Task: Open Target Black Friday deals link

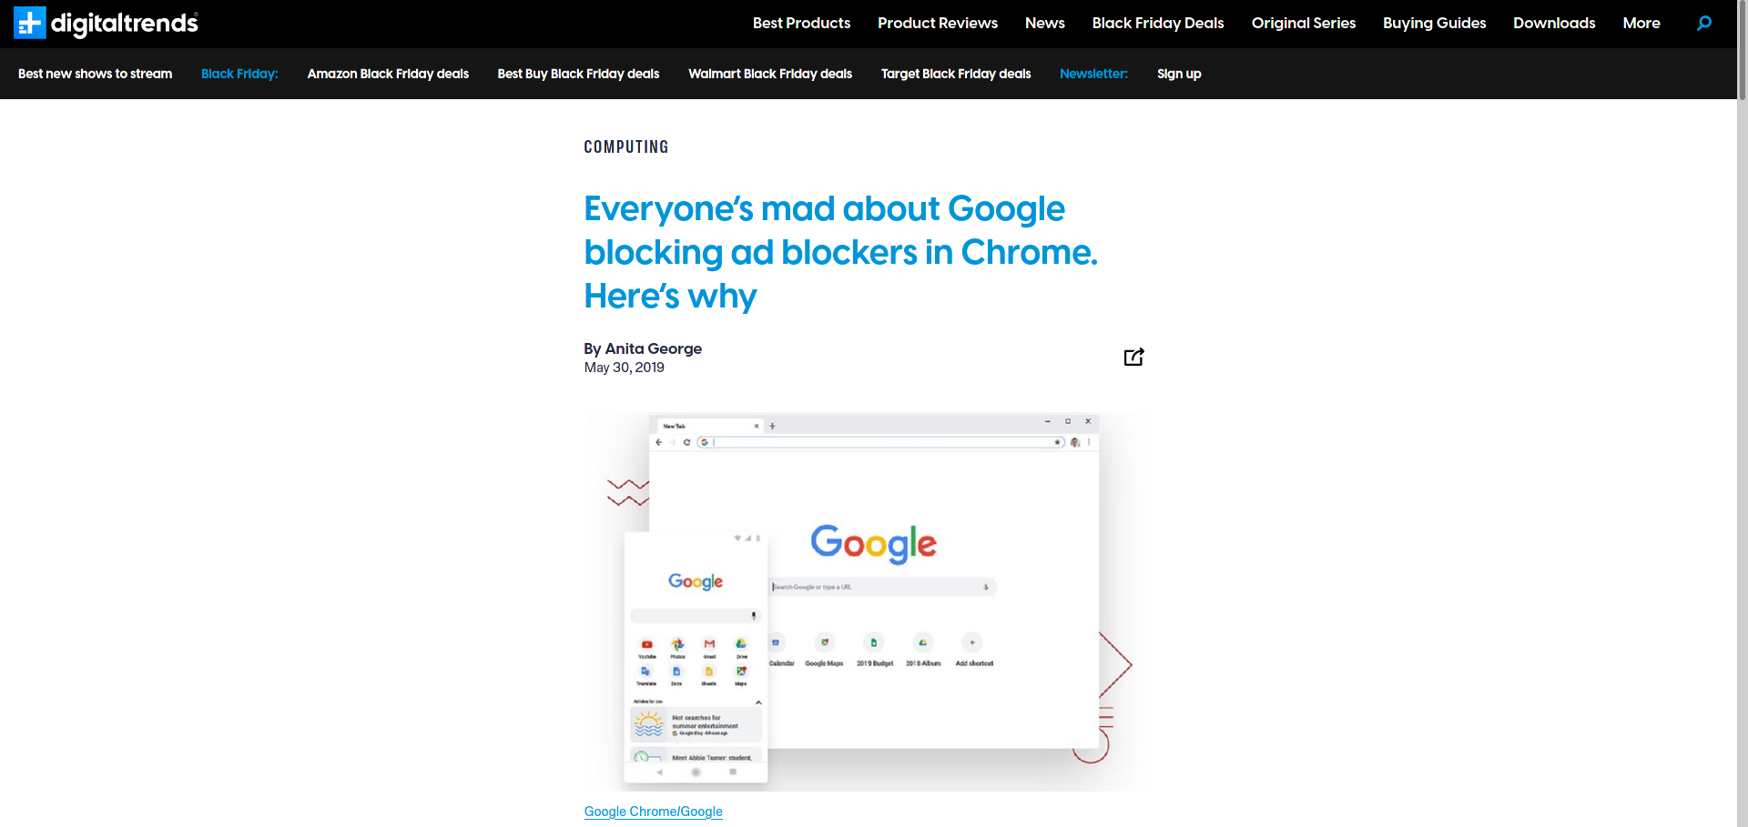Action: click(956, 74)
